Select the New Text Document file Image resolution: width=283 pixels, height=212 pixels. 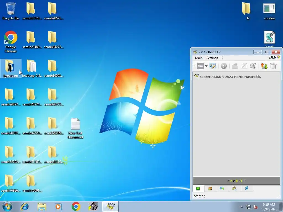pyautogui.click(x=75, y=128)
